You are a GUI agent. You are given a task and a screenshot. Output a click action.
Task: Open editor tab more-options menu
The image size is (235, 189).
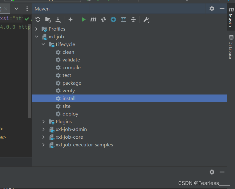click(27, 9)
